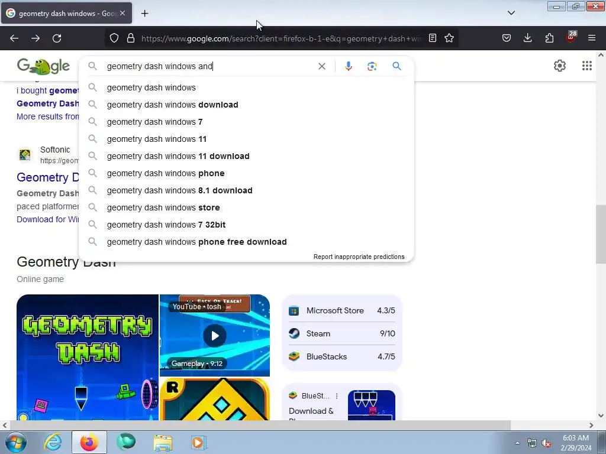Screen dimensions: 606x454
Task: Open the extensions puzzle menu
Action: [549, 38]
